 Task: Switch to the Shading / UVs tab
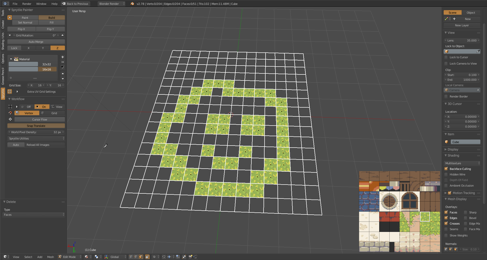coord(3,41)
